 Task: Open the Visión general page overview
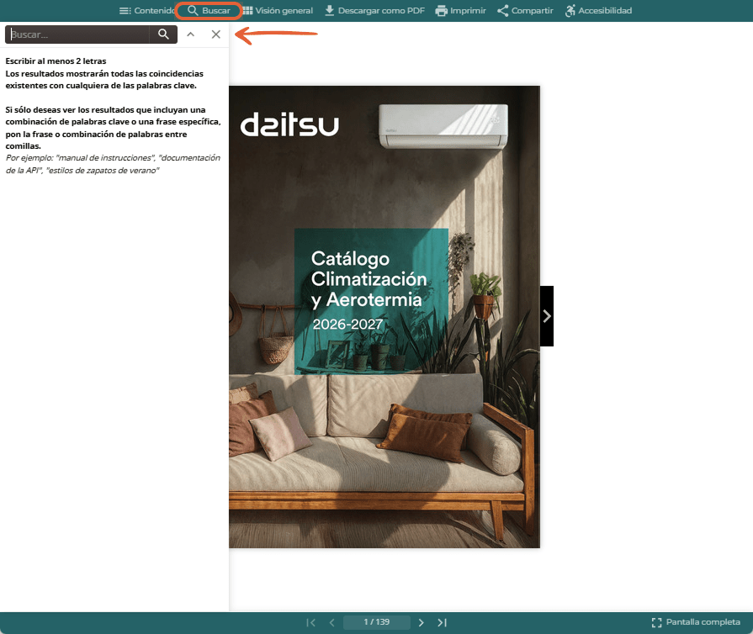pos(278,11)
